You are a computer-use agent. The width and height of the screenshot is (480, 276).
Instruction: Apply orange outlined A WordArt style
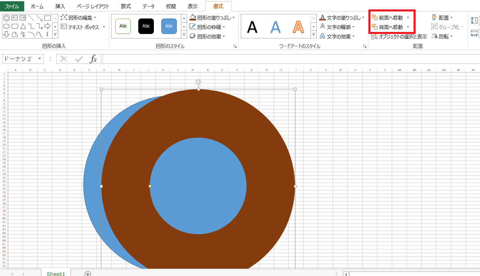point(298,27)
